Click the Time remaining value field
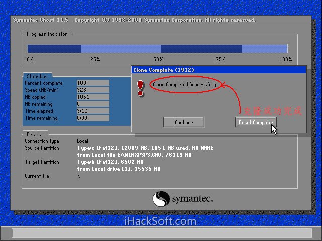This screenshot has width=322, height=241. pyautogui.click(x=93, y=118)
